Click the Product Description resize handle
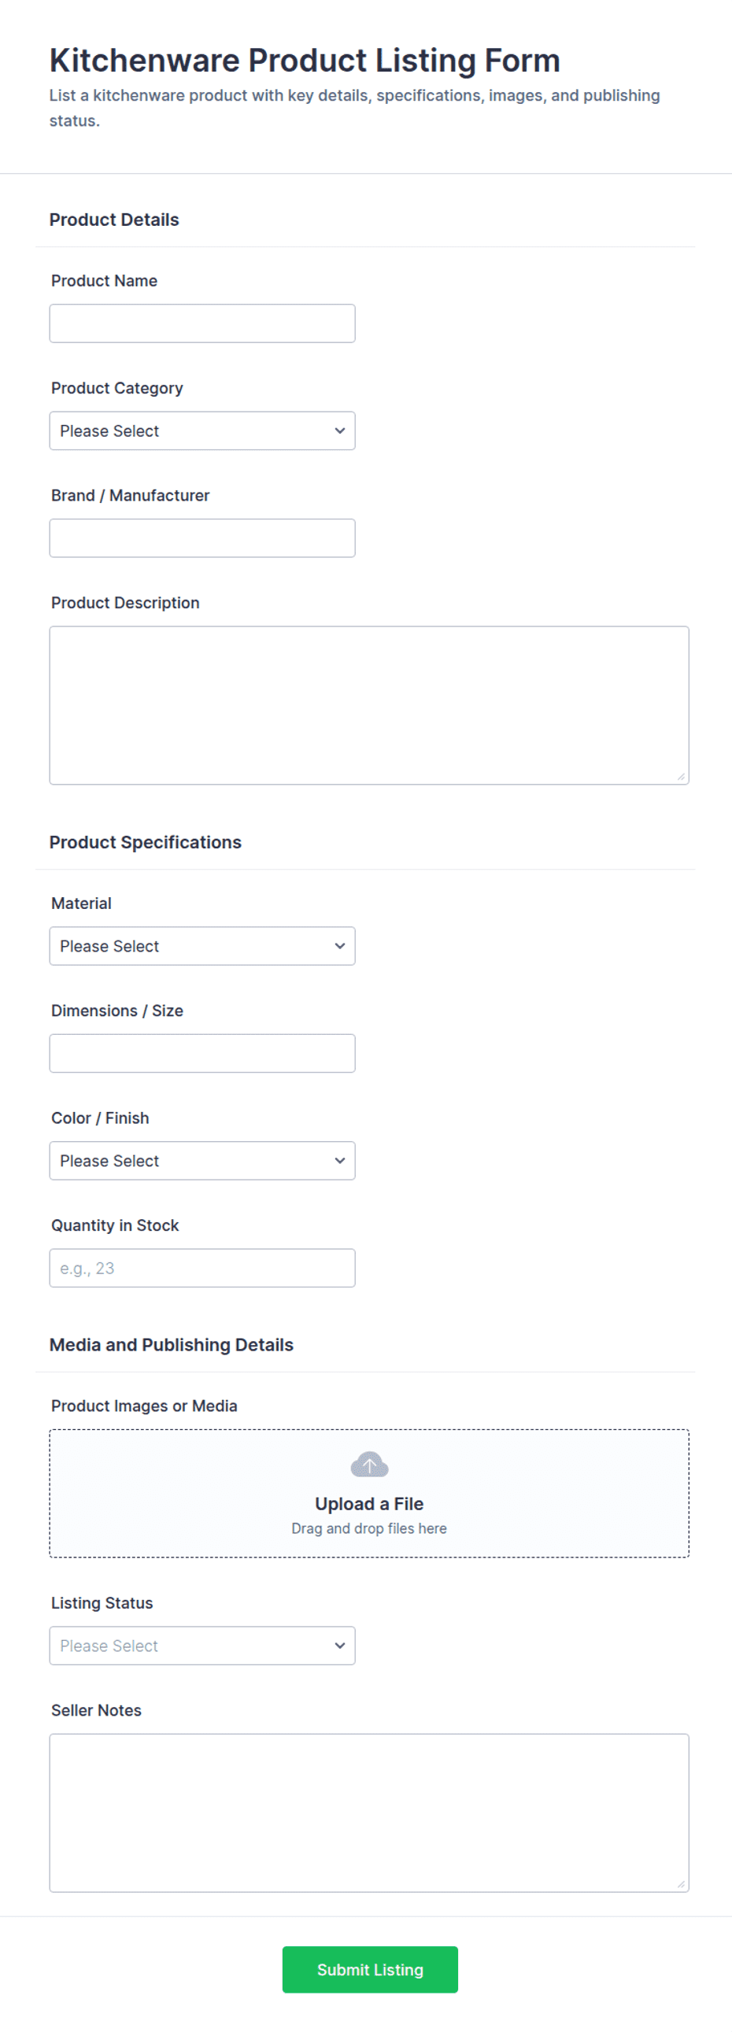Image resolution: width=732 pixels, height=2032 pixels. point(681,776)
